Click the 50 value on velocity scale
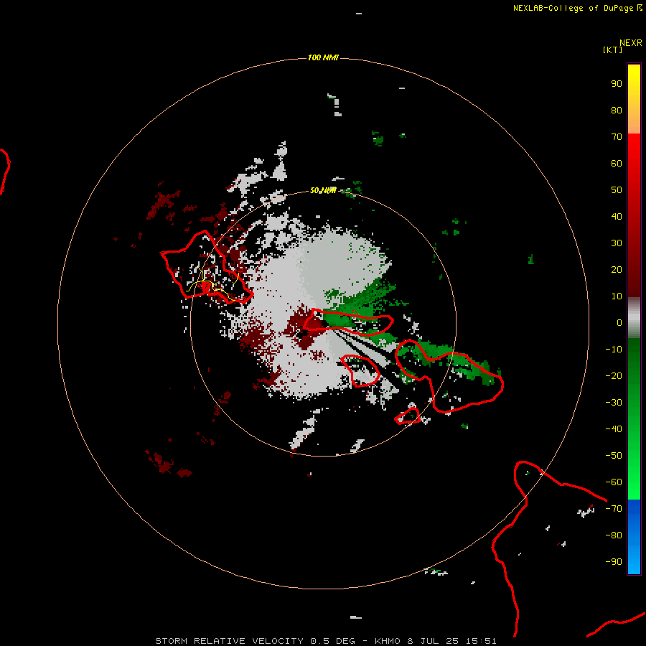 click(617, 190)
